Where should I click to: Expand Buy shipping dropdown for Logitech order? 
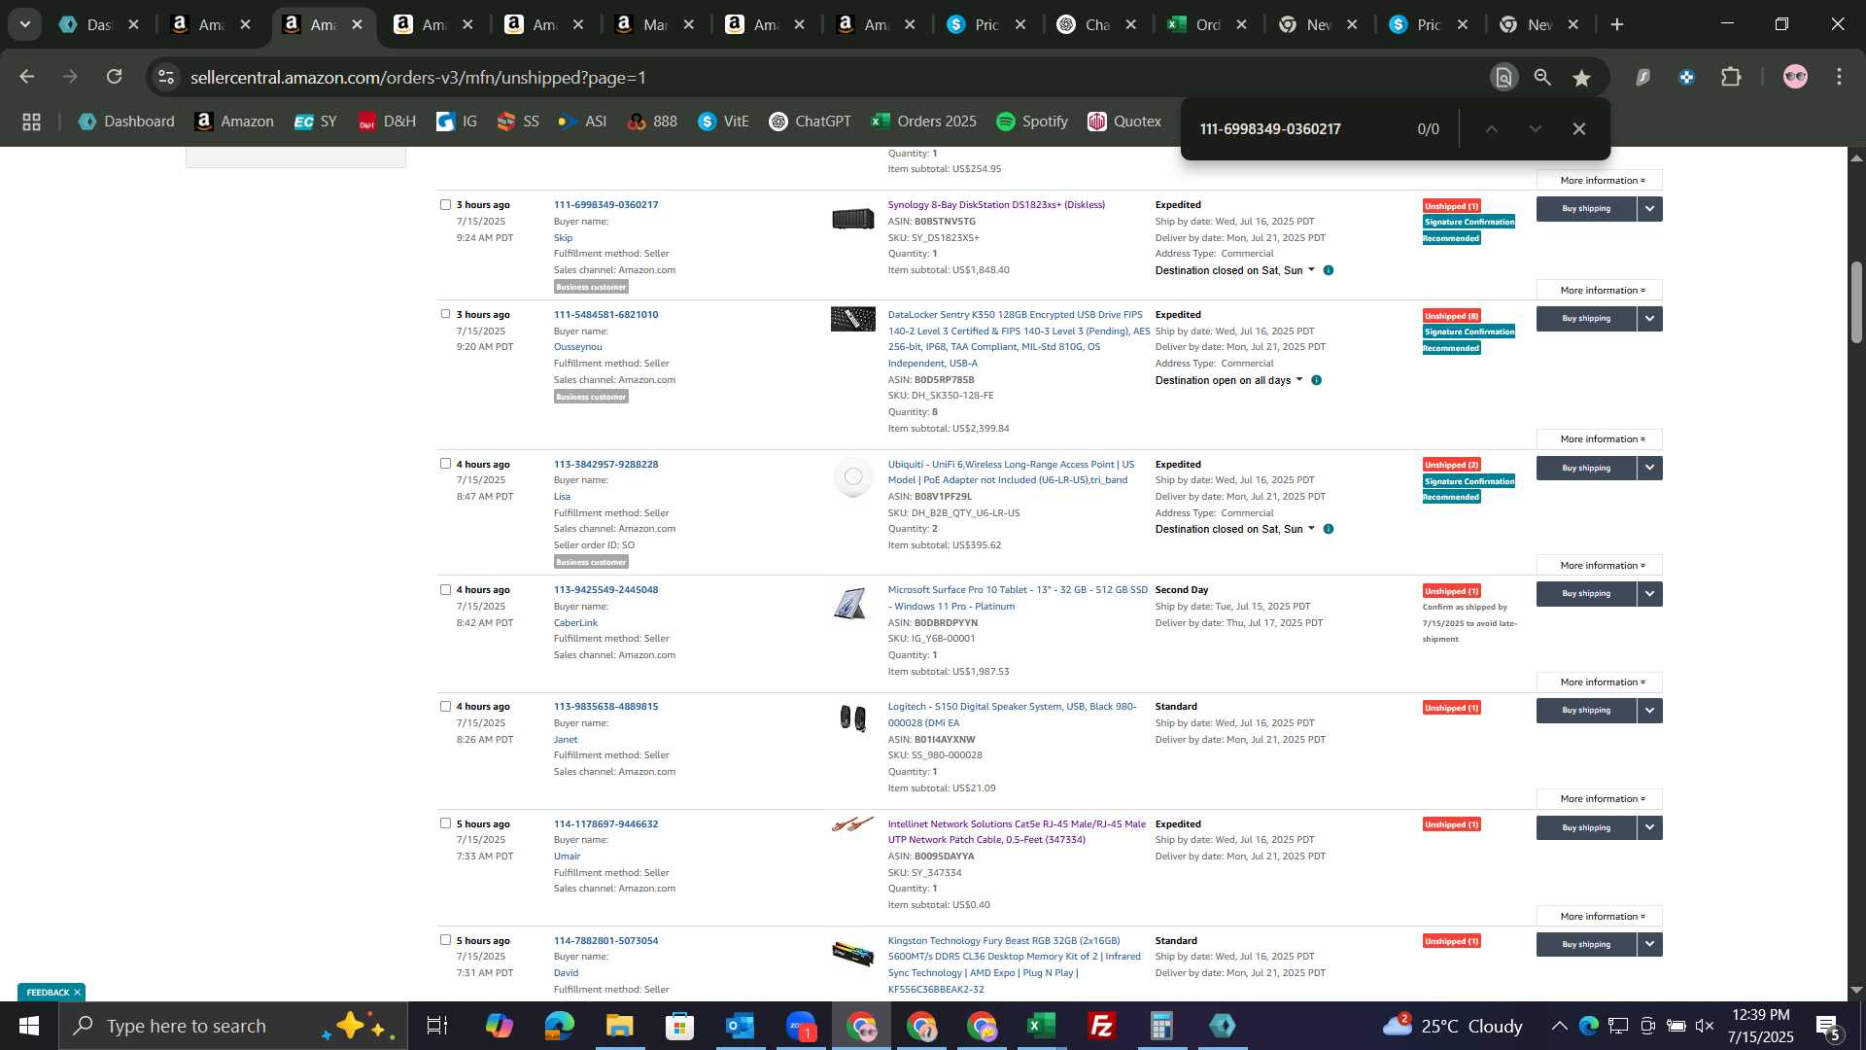pyautogui.click(x=1649, y=710)
